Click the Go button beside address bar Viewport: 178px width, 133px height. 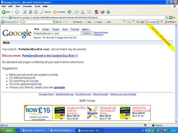pos(172,17)
